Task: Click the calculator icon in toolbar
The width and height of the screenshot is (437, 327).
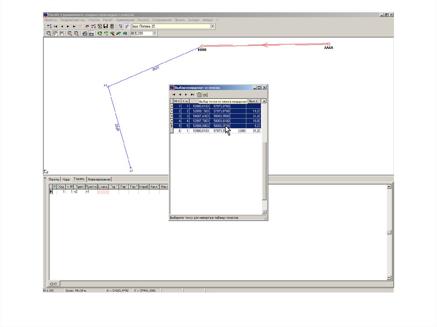Action: (x=112, y=26)
